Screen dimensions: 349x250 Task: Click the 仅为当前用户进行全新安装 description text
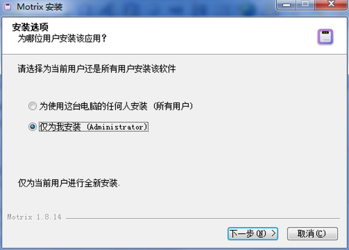click(69, 183)
